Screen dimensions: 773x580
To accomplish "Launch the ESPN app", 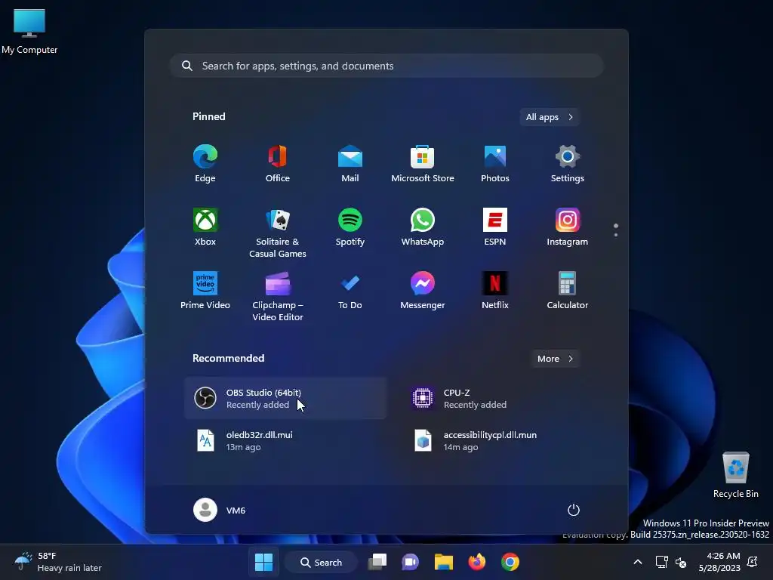I will tap(495, 227).
